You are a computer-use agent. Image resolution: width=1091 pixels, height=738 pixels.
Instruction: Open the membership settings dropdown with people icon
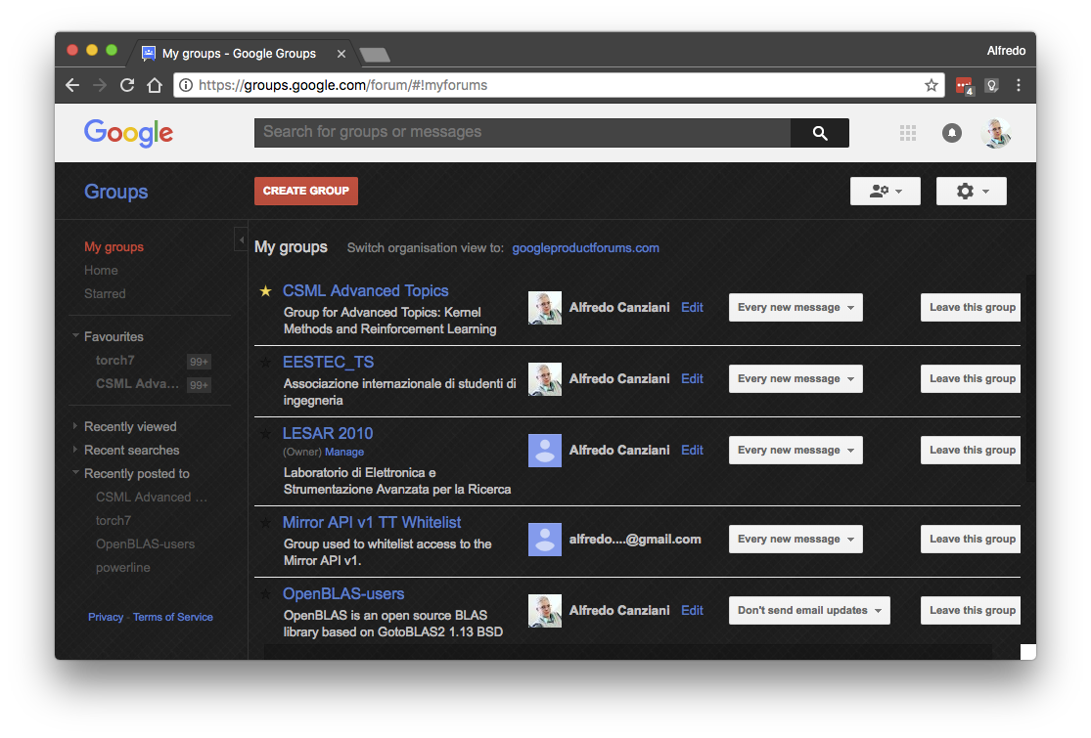point(886,192)
